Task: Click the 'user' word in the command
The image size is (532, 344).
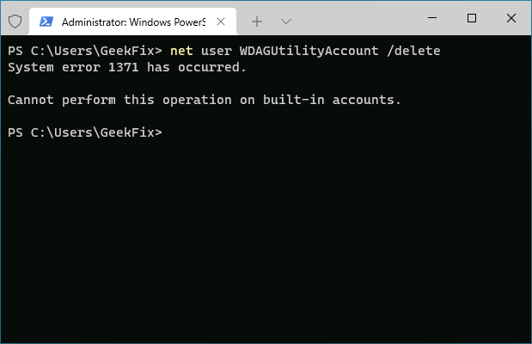Action: point(217,51)
